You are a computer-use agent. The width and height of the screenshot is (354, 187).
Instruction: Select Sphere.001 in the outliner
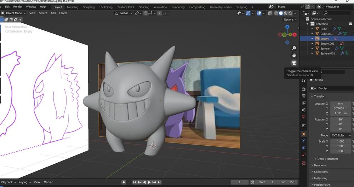pos(327,53)
